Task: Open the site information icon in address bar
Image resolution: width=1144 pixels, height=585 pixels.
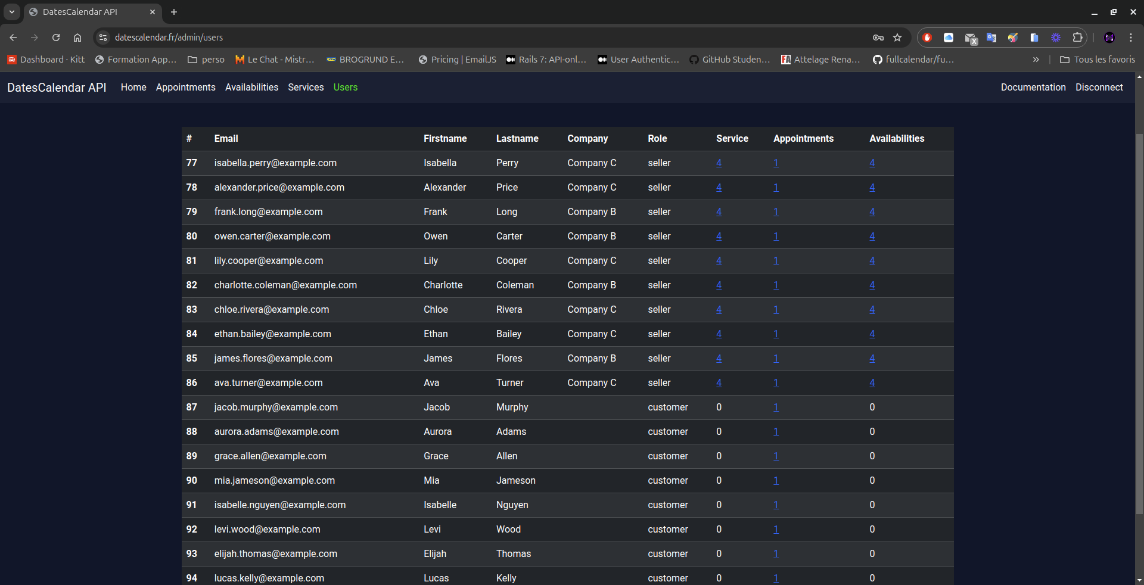Action: click(103, 38)
